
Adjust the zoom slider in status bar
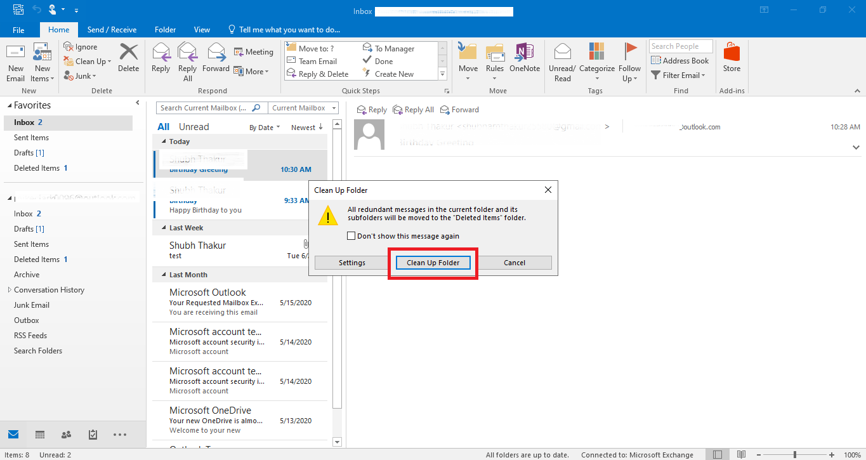coord(795,455)
